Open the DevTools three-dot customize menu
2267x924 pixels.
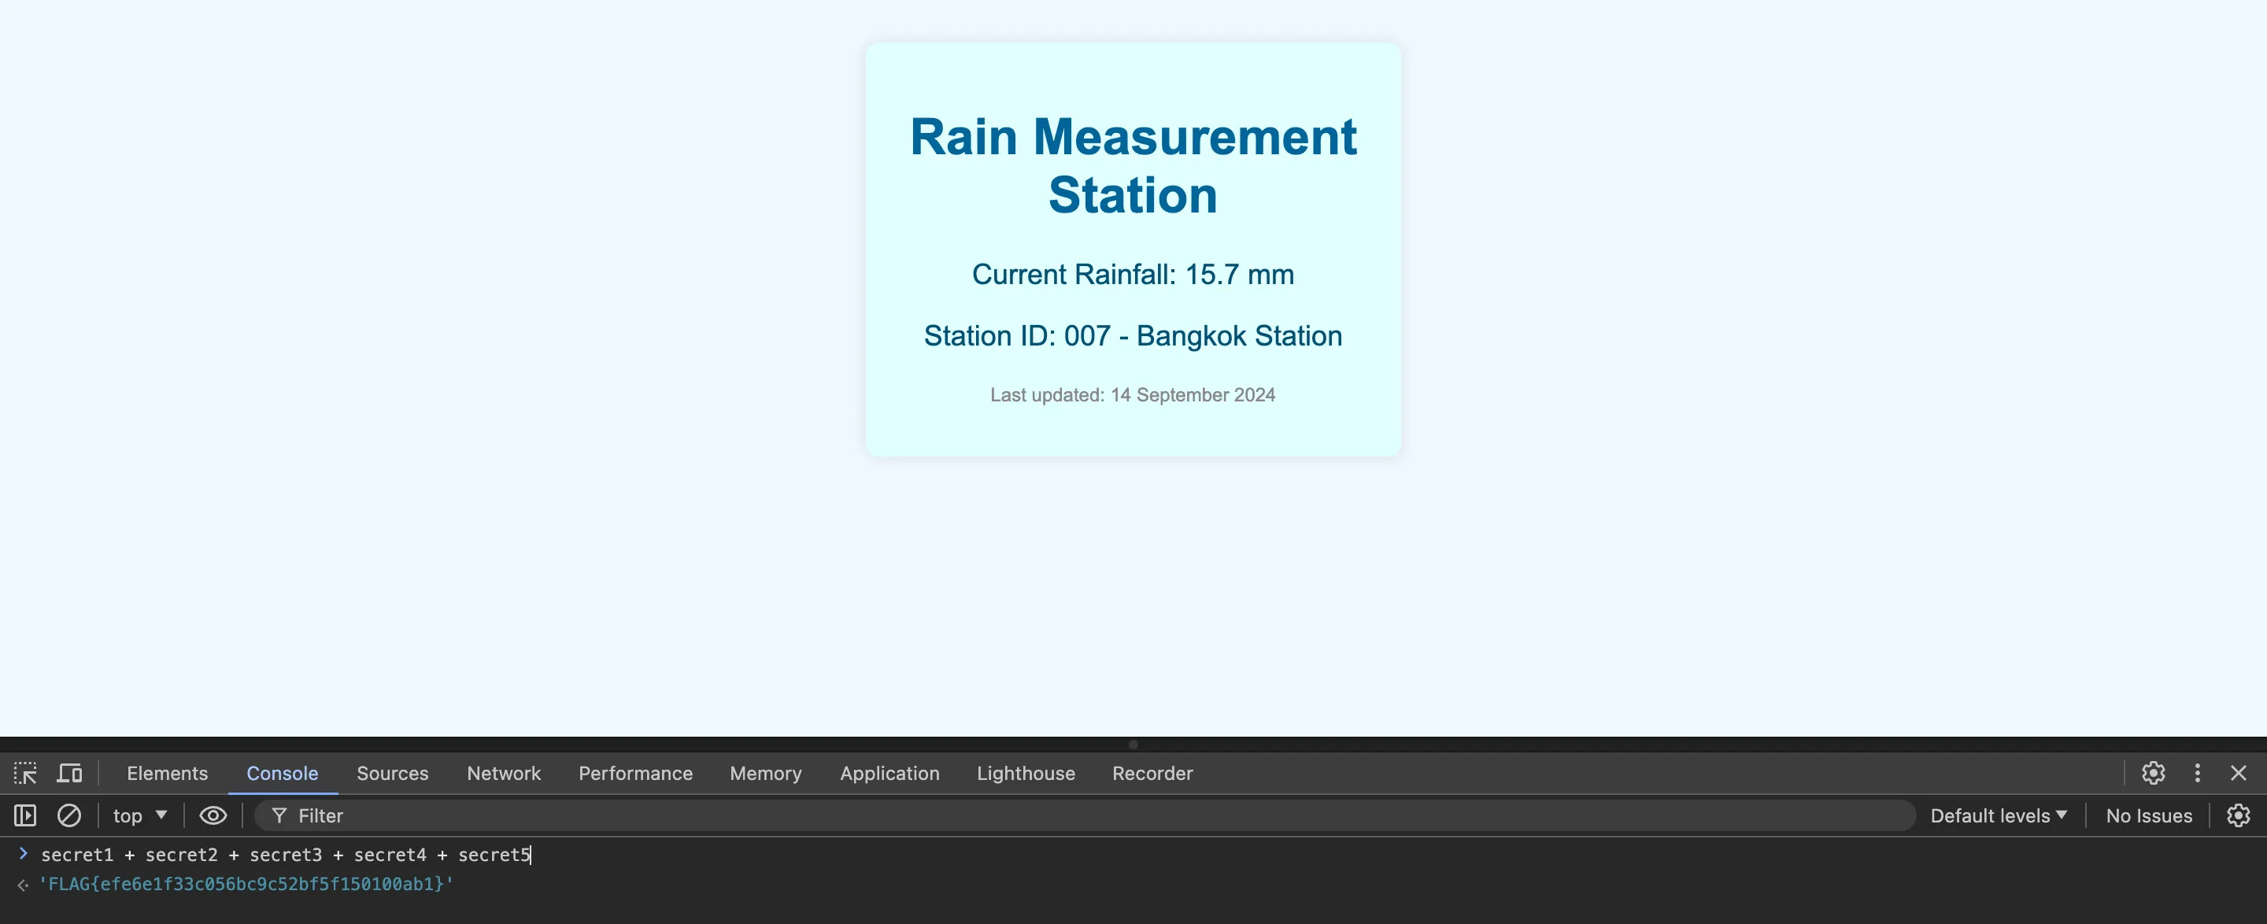pyautogui.click(x=2198, y=774)
